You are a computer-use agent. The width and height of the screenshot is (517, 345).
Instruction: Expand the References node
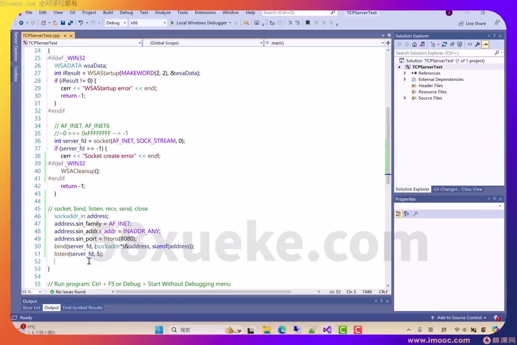[x=405, y=73]
